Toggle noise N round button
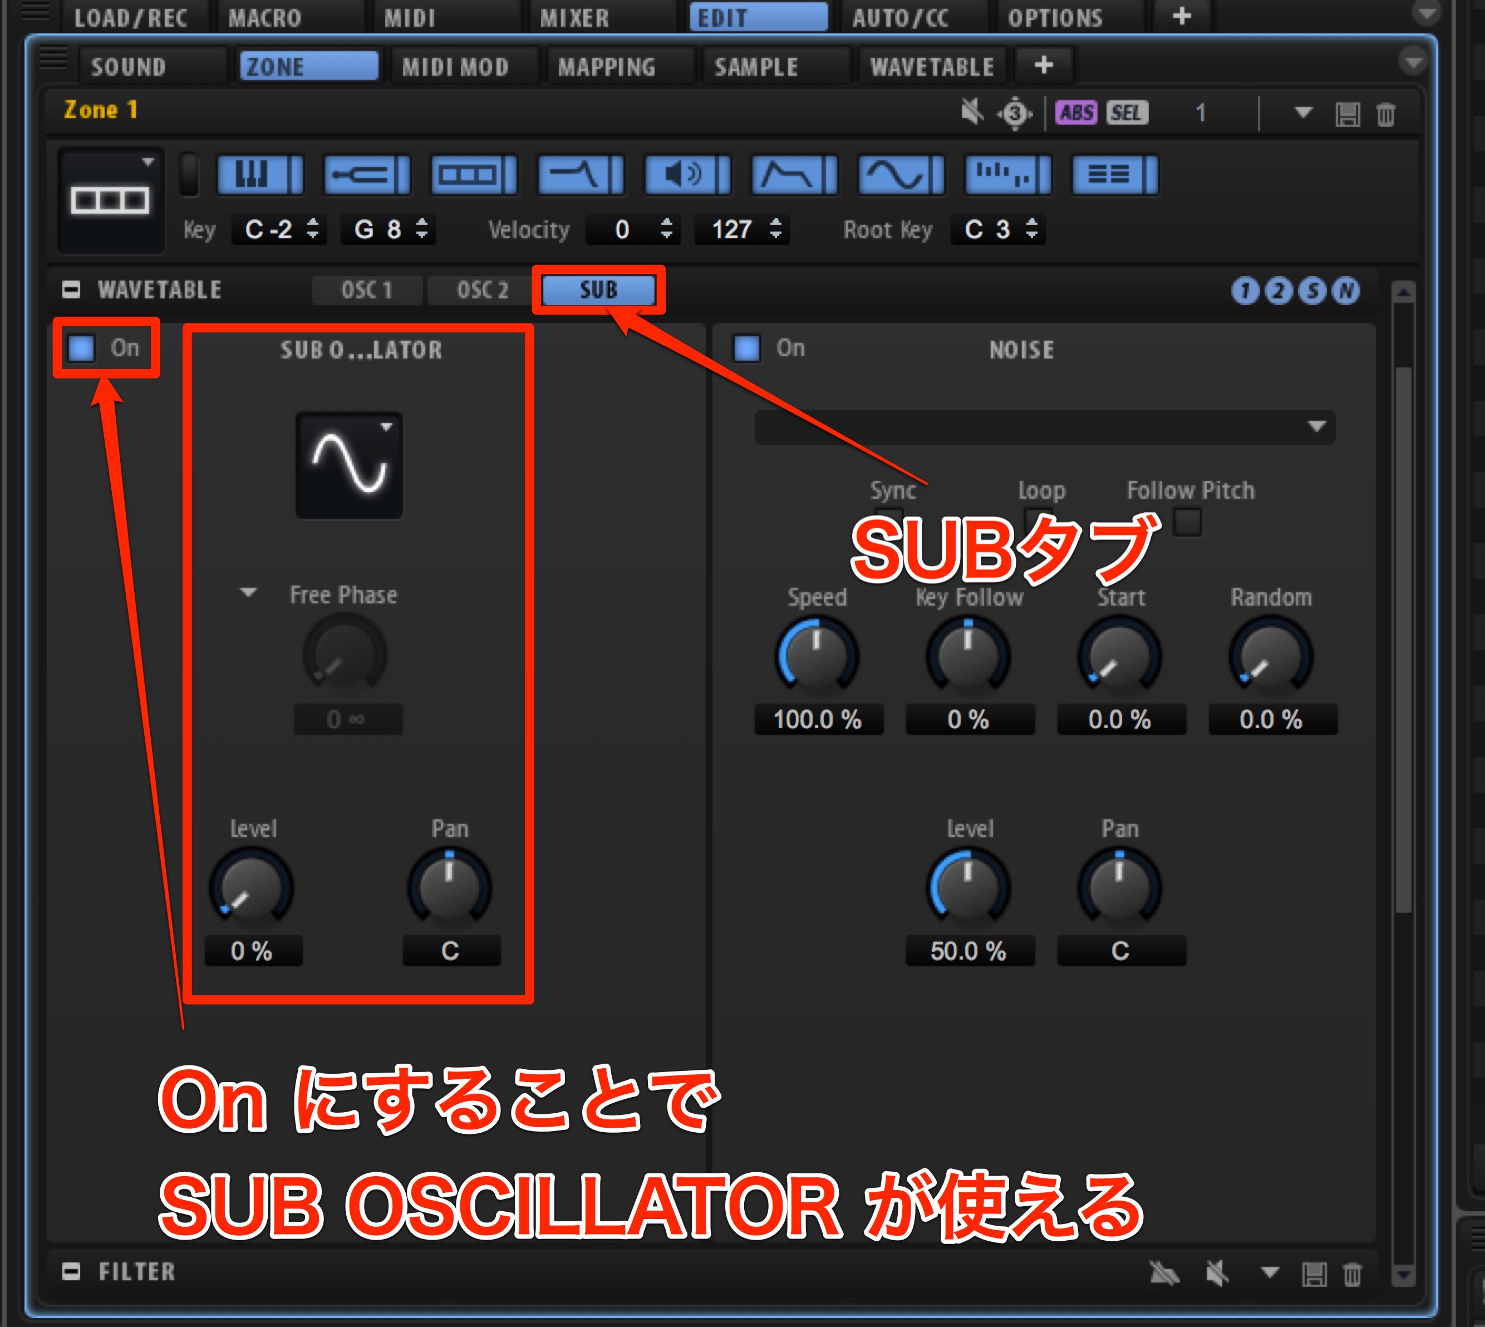Screen dimensions: 1485x1327 point(1346,291)
